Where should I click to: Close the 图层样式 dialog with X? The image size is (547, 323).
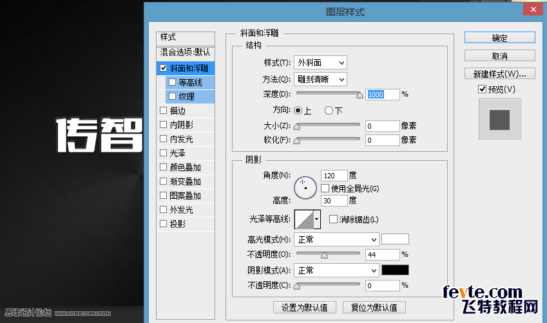pos(533,10)
